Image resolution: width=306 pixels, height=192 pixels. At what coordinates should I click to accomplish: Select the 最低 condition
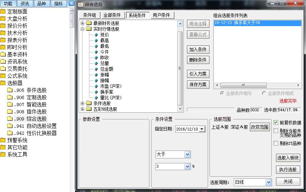coord(104,46)
